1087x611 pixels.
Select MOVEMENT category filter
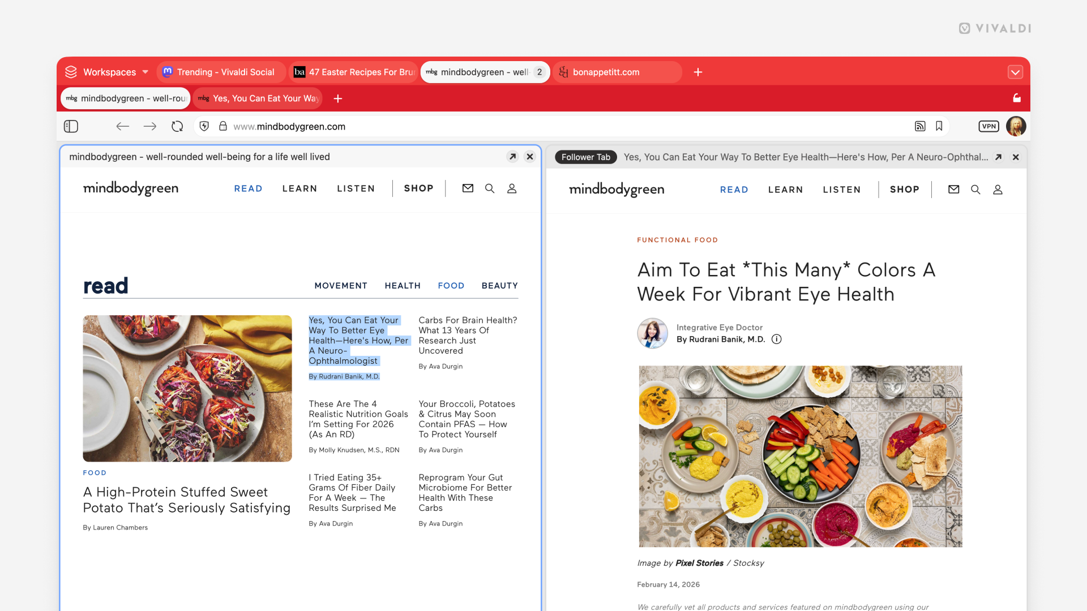point(341,286)
